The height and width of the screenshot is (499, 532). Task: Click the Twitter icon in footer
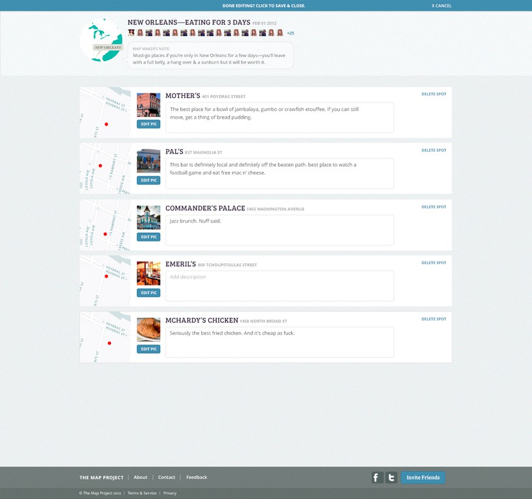[391, 478]
